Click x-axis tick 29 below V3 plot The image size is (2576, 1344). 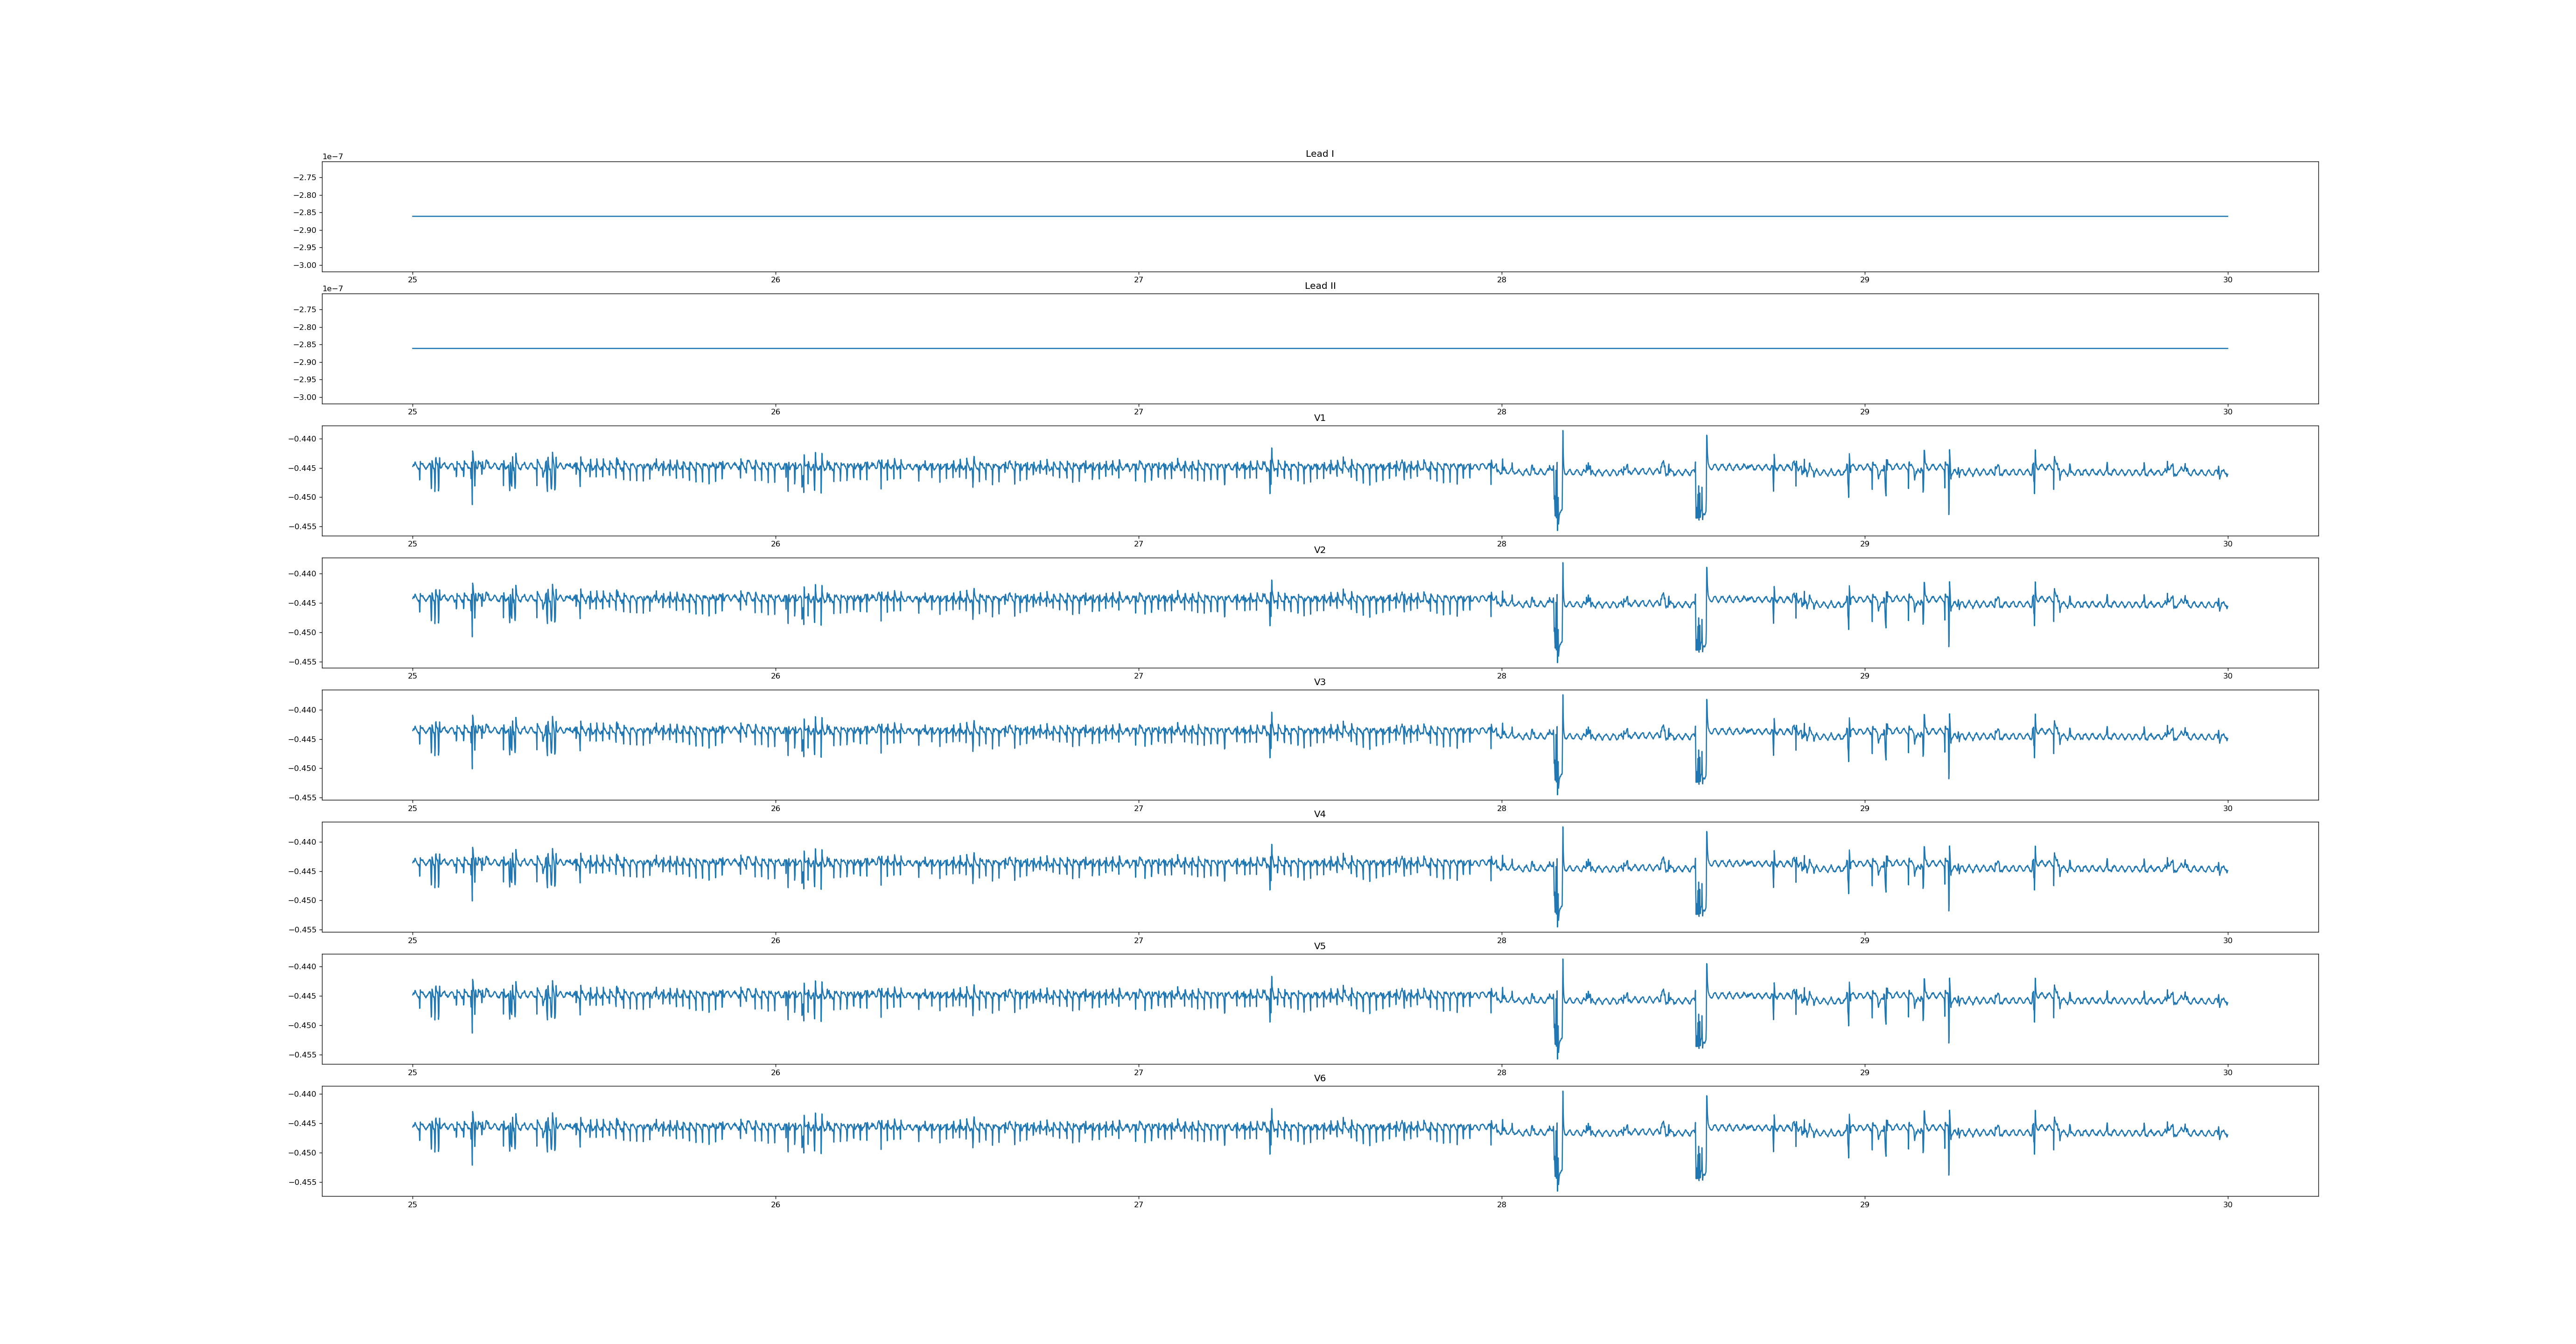coord(1864,808)
